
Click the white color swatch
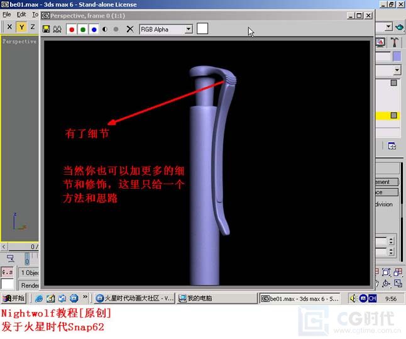coord(202,28)
